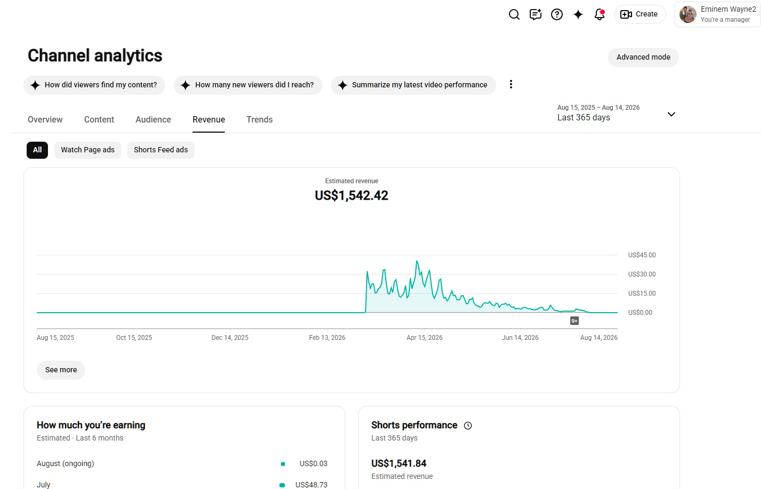Switch to the Audience tab

(x=153, y=120)
